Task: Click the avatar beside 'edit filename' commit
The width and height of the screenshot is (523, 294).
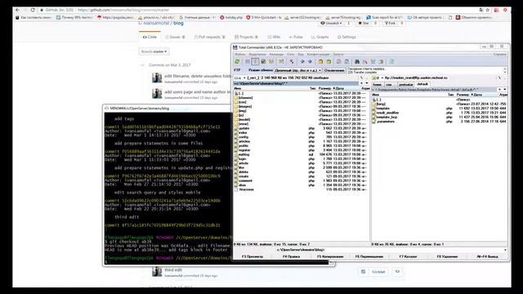Action: tap(157, 78)
